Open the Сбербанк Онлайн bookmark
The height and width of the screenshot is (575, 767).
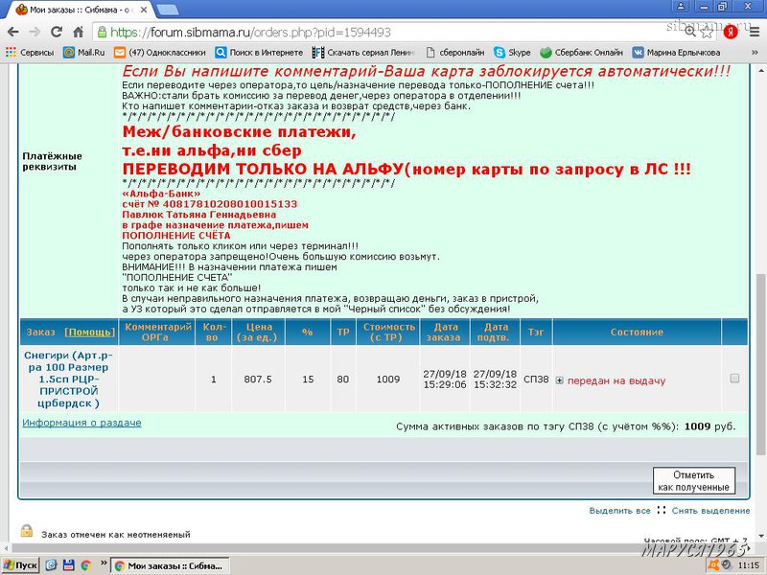tap(582, 53)
